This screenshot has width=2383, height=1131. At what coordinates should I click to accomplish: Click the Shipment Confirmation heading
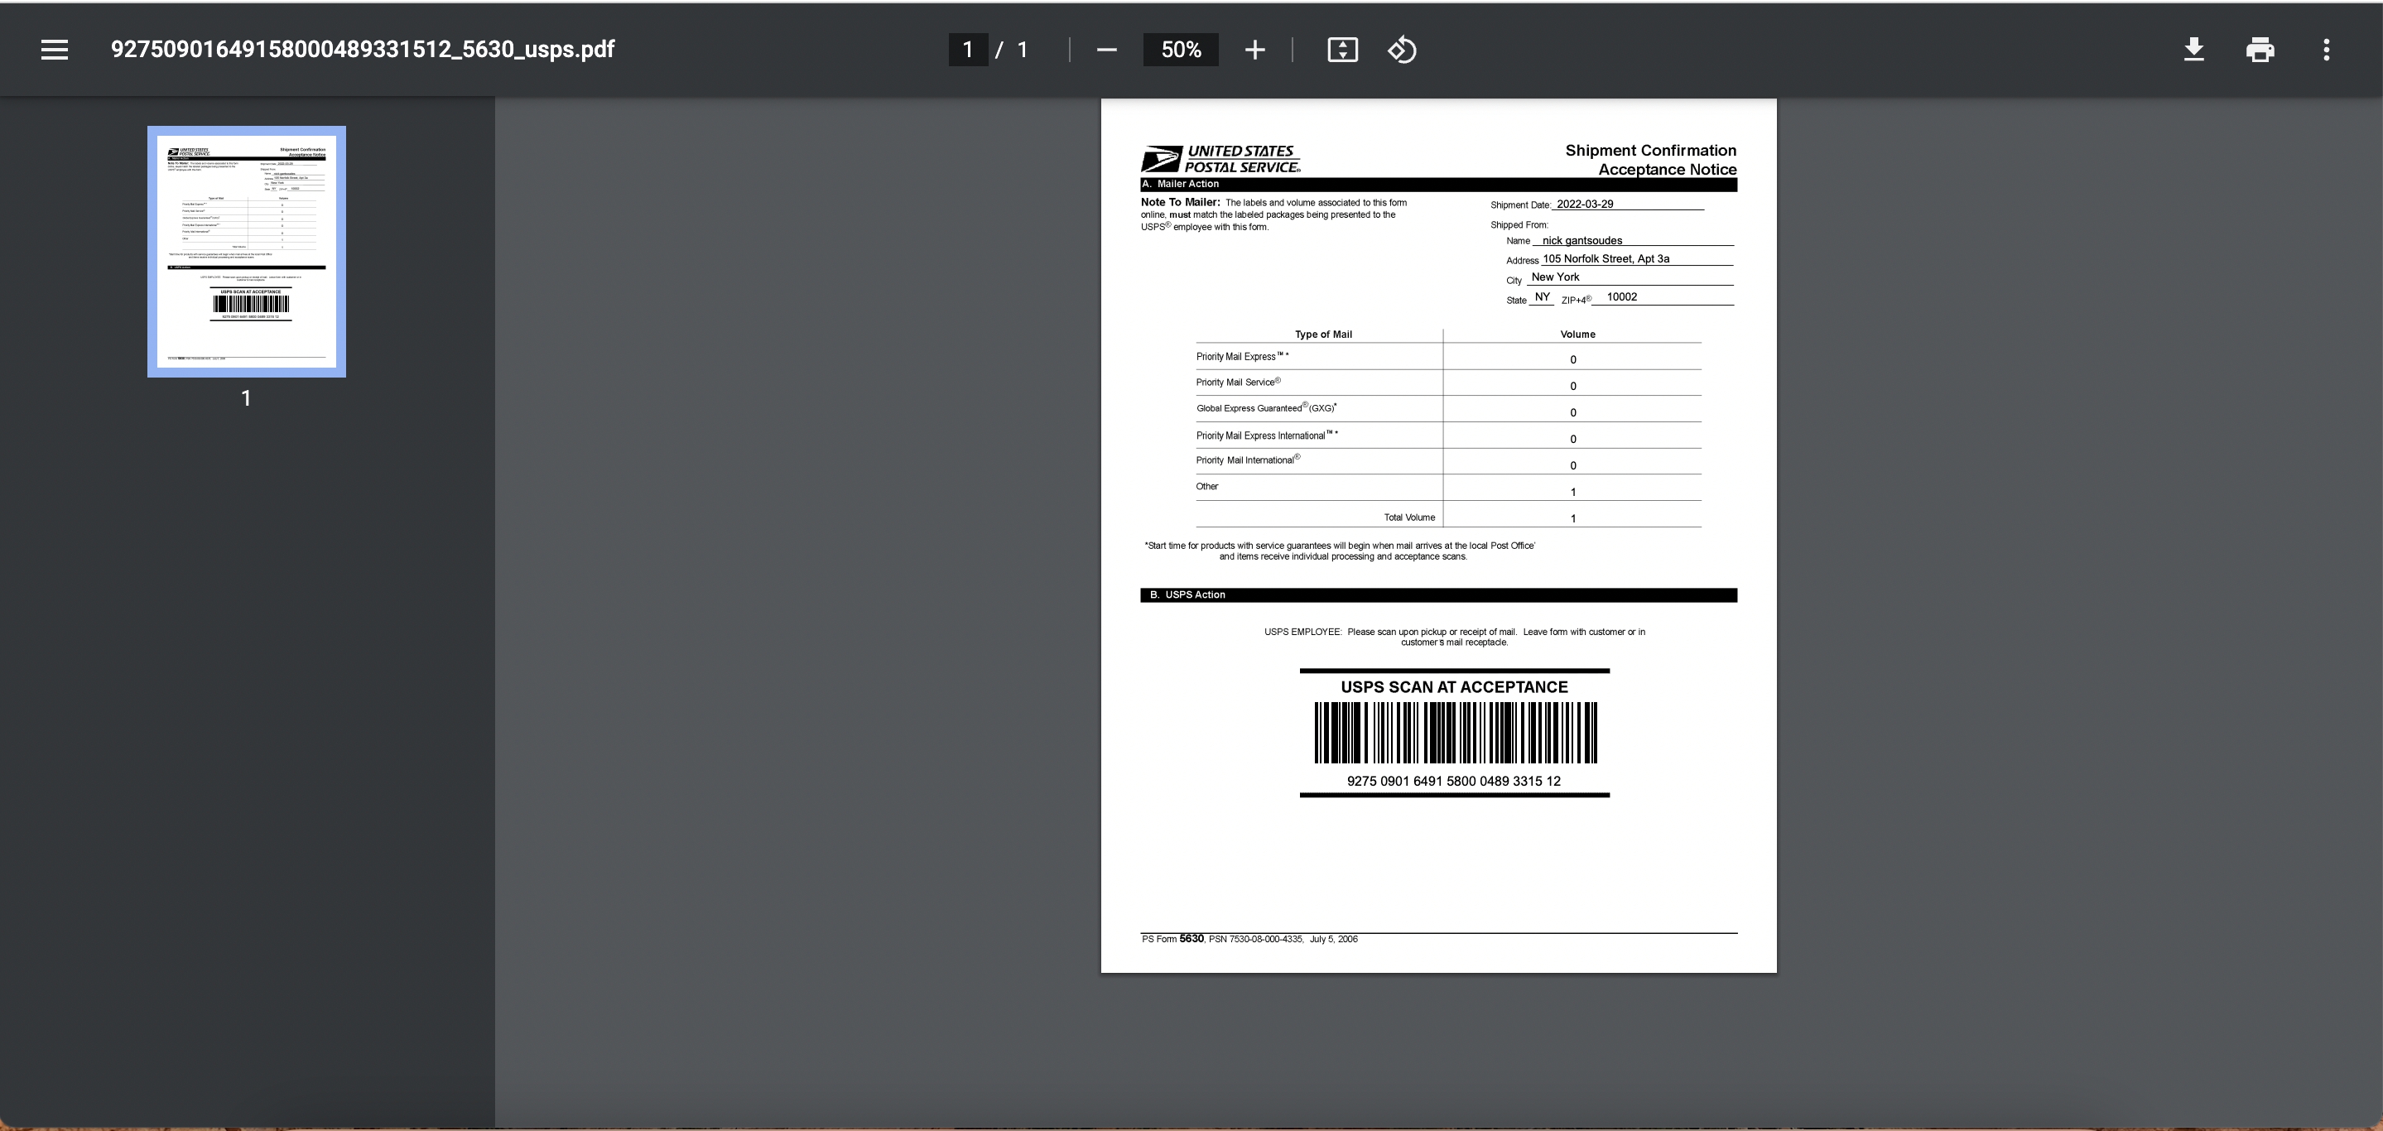pos(1650,151)
